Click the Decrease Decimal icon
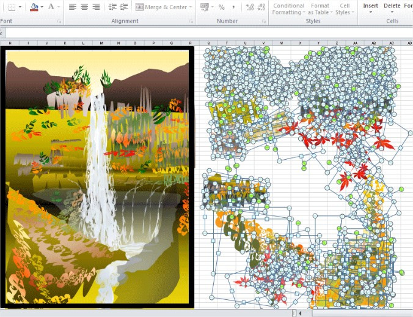 pyautogui.click(x=261, y=7)
